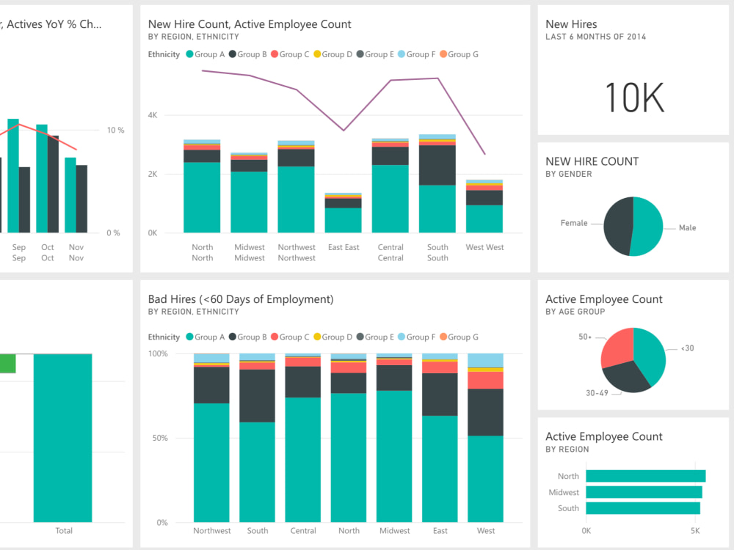Select the <30 slice in age group pie

click(x=650, y=352)
